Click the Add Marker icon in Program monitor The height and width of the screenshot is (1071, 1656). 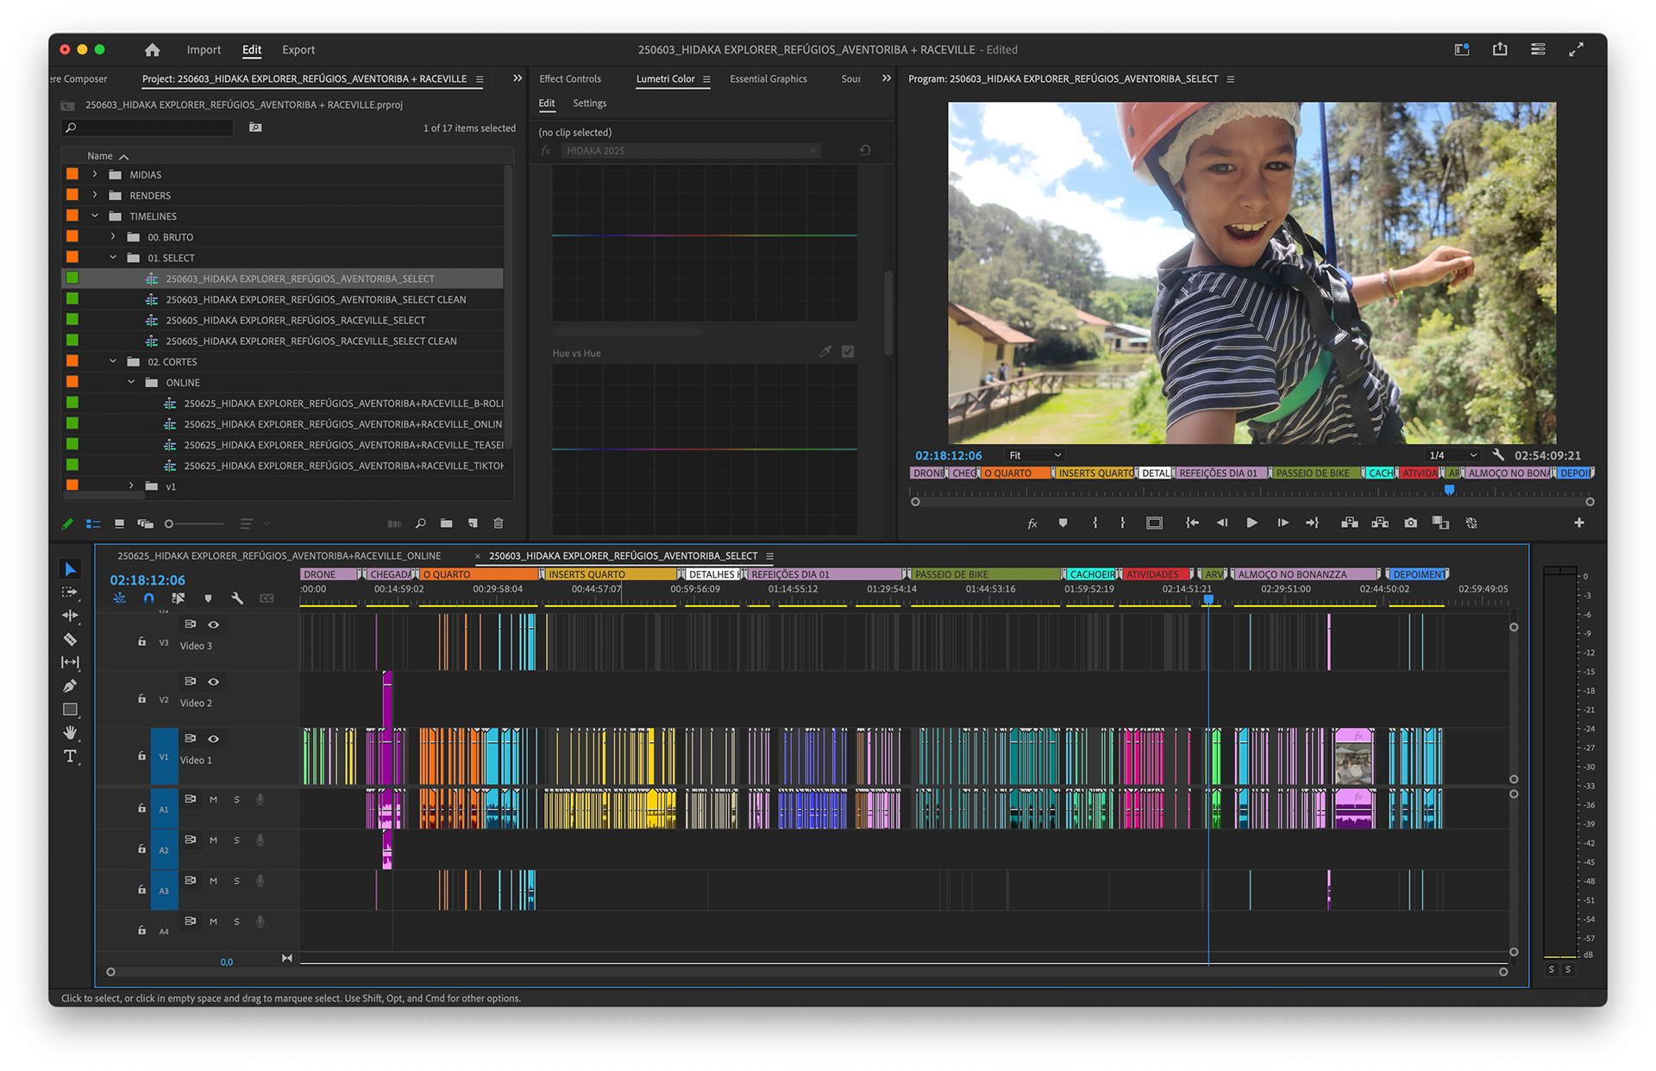[x=1063, y=523]
